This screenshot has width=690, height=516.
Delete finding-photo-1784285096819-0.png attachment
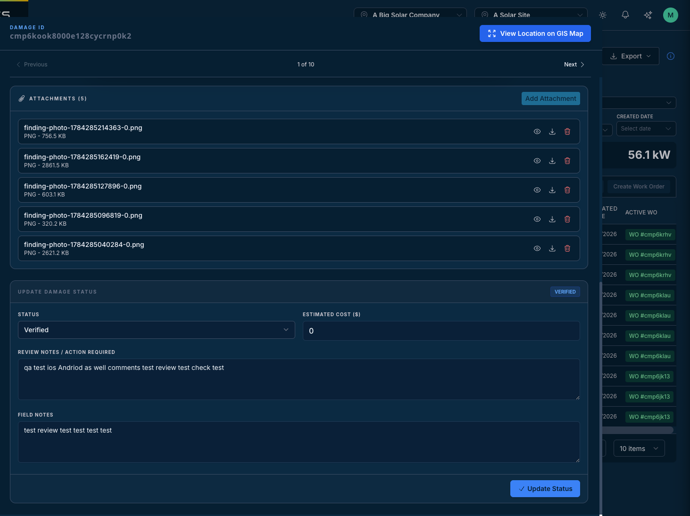point(567,219)
